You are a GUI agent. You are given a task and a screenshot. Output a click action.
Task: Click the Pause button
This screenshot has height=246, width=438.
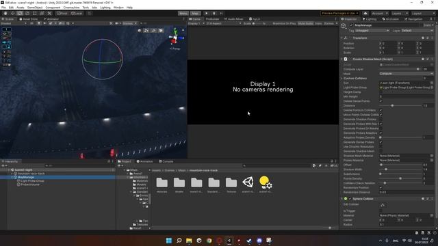[214, 14]
